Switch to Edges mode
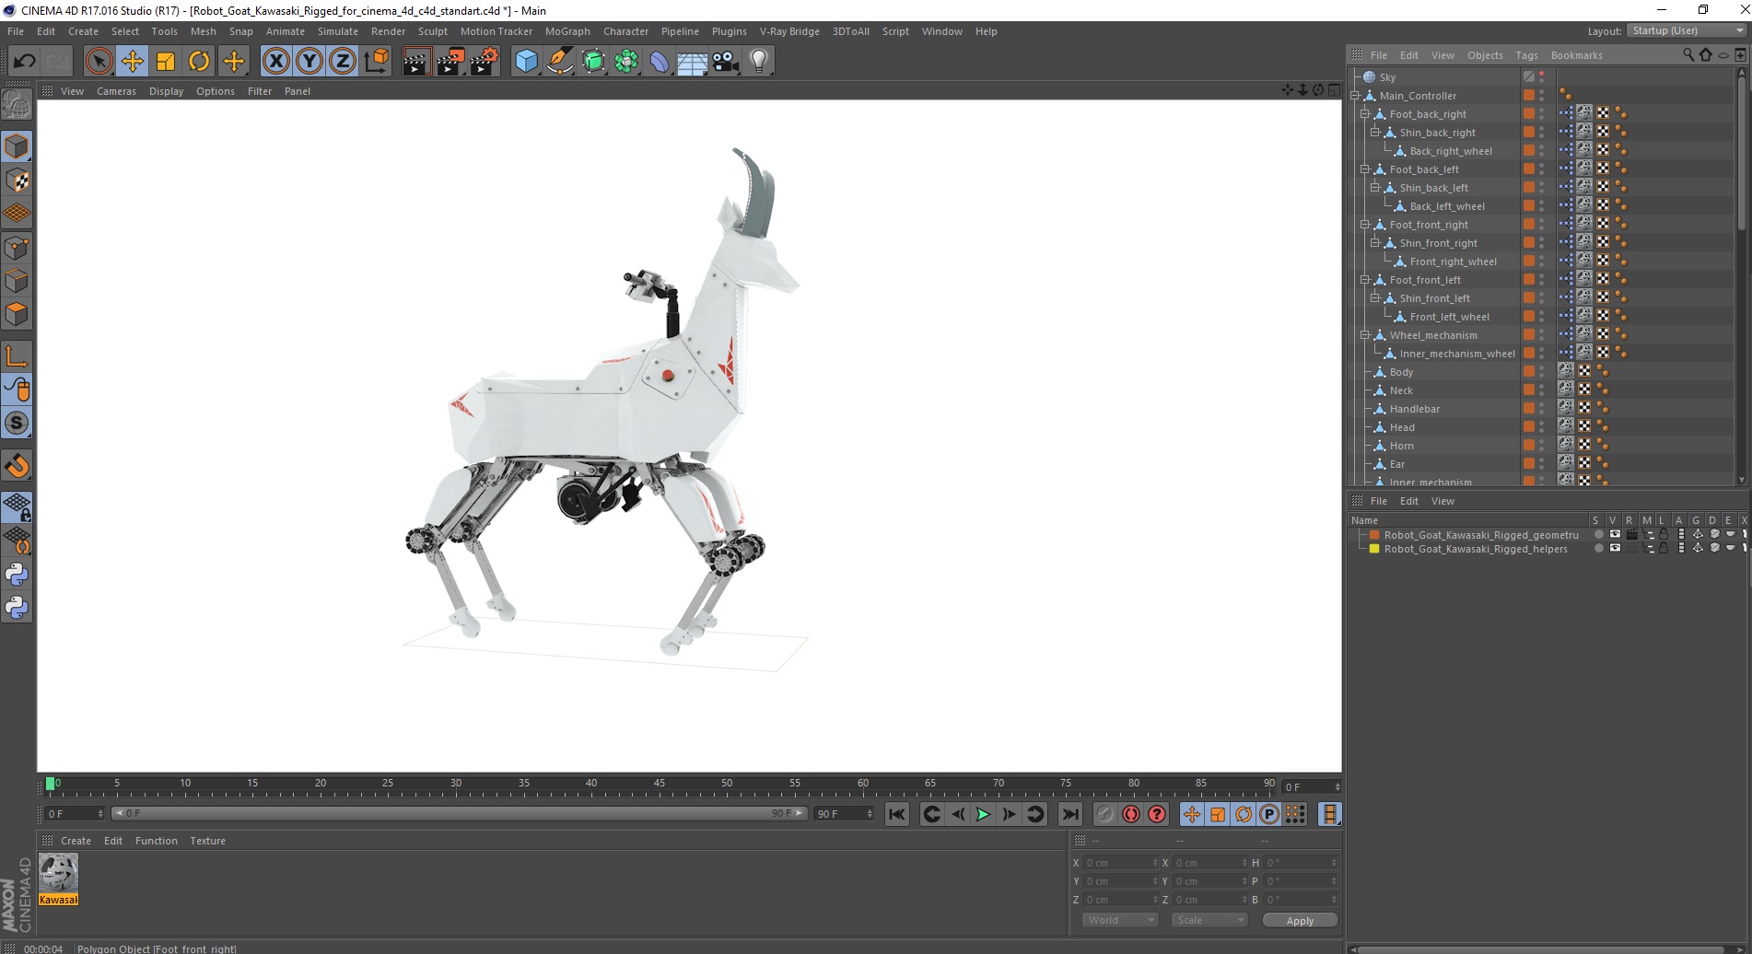1752x954 pixels. point(17,281)
